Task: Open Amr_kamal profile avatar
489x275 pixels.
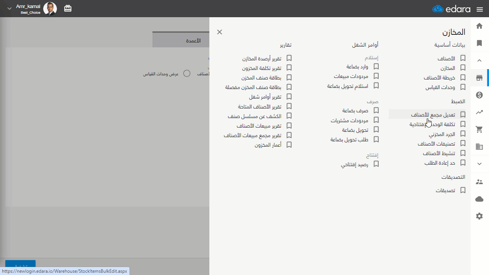Action: coord(50,8)
